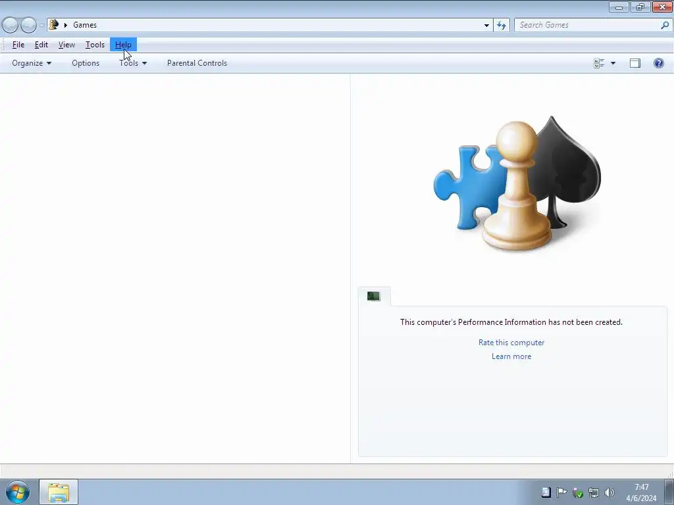Open the address bar history dropdown
Image resolution: width=674 pixels, height=505 pixels.
point(486,26)
